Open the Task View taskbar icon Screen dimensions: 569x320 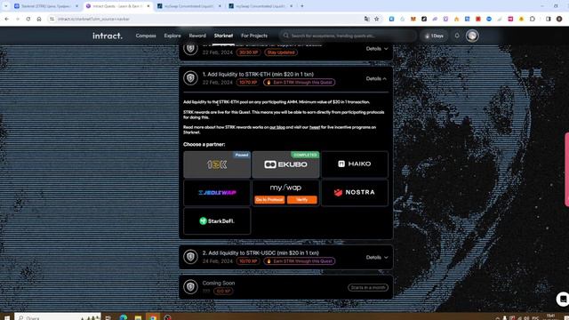[108, 317]
